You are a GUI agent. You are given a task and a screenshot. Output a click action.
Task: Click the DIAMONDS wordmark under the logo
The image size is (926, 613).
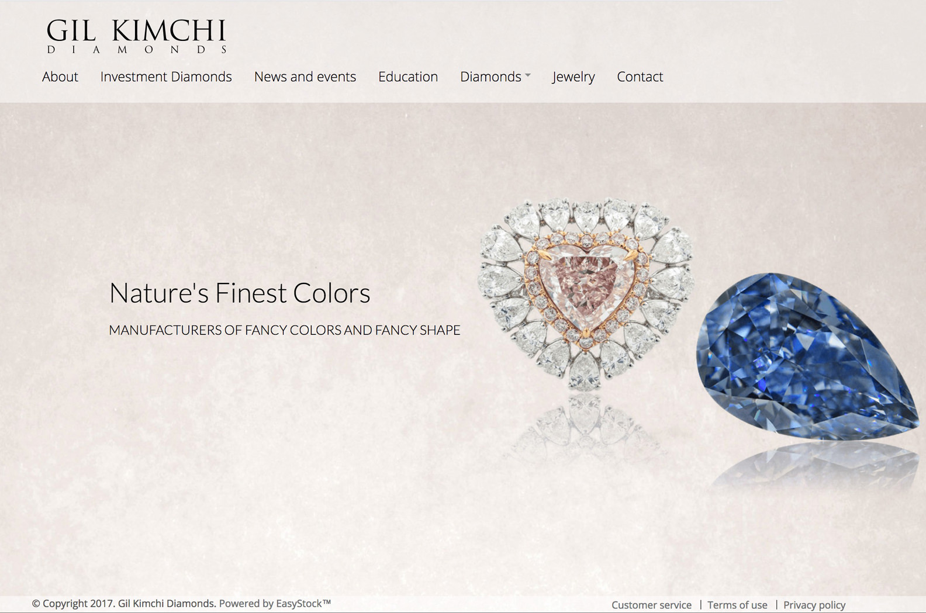pyautogui.click(x=137, y=50)
